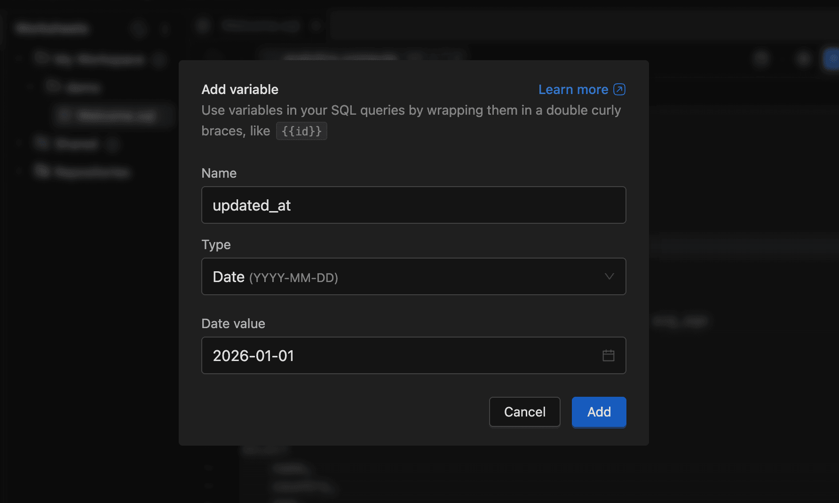
Task: Dismiss the dialog with Cancel
Action: [x=524, y=412]
